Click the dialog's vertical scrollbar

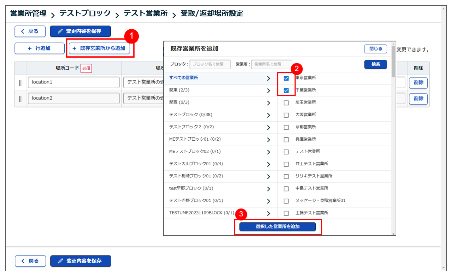pyautogui.click(x=393, y=141)
